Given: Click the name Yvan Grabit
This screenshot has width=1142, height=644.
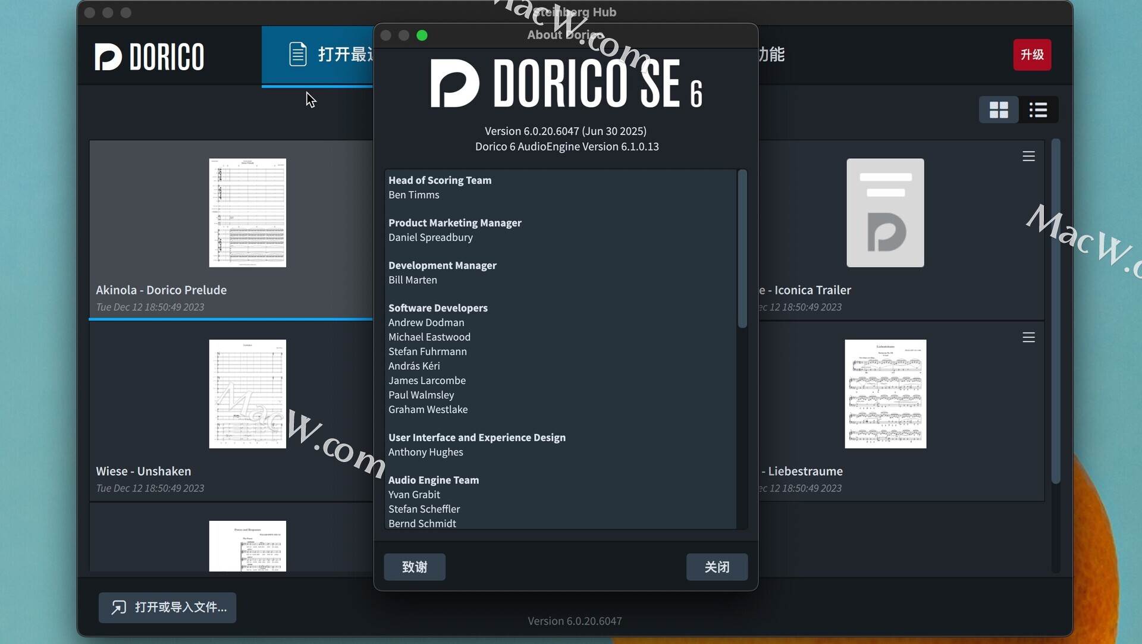Looking at the screenshot, I should pos(414,495).
